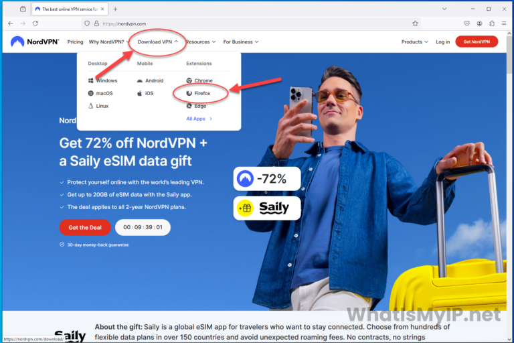
Task: Click the NordVPN logo in the header
Action: tap(35, 42)
